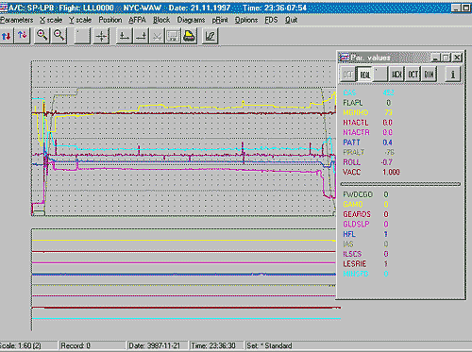The image size is (472, 352).
Task: Select the PRALT parameter label
Action: pyautogui.click(x=354, y=152)
